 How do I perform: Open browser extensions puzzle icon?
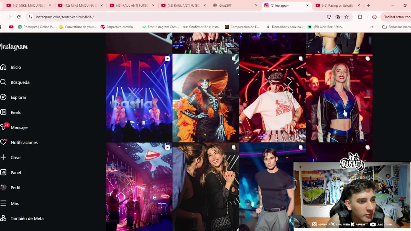(360, 17)
